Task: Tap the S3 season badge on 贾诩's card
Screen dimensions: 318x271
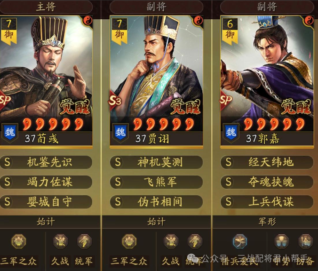Action: pyautogui.click(x=115, y=100)
